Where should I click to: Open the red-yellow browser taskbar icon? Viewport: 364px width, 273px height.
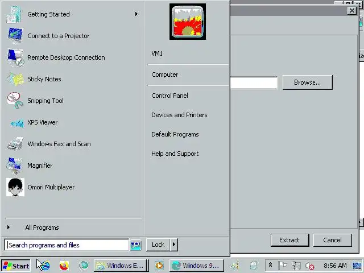(64, 266)
